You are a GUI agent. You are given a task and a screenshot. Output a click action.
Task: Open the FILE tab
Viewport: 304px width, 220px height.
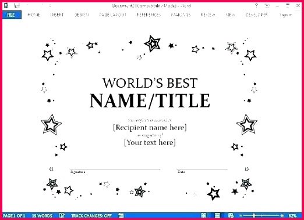tap(12, 15)
